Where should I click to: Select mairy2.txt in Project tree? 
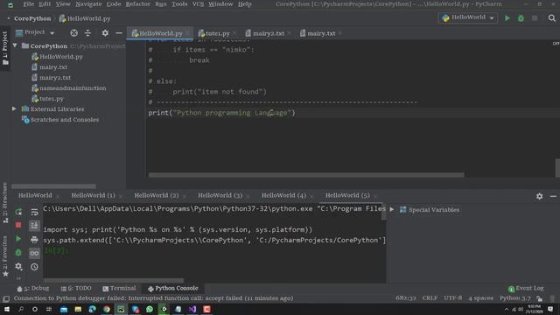point(51,78)
